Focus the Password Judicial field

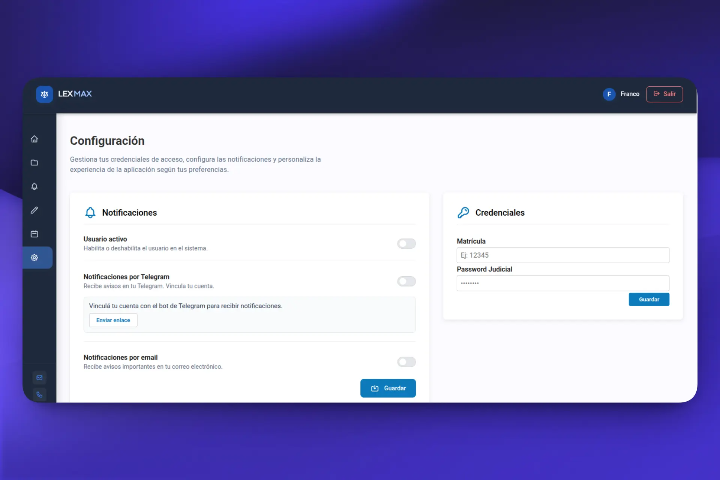563,283
